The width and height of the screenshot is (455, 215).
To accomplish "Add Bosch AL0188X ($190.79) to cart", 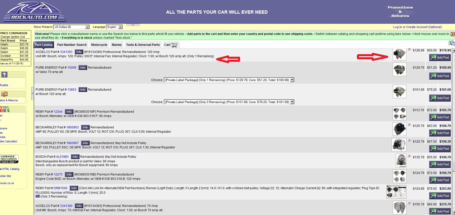I will tap(440, 164).
